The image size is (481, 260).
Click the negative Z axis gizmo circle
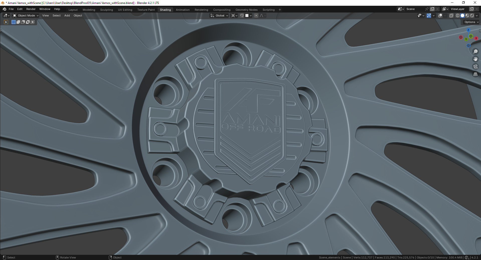coord(468,46)
